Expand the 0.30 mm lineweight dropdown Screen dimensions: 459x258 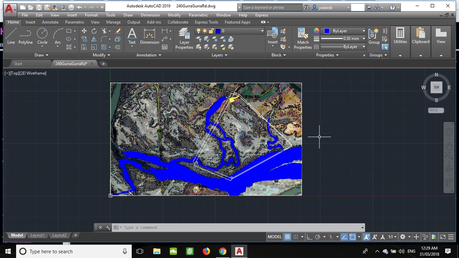(x=364, y=39)
